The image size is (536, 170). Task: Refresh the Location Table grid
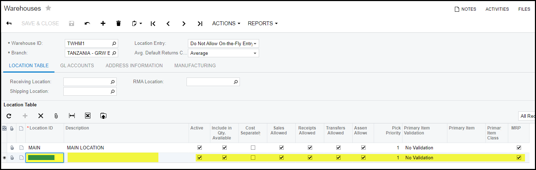click(9, 116)
